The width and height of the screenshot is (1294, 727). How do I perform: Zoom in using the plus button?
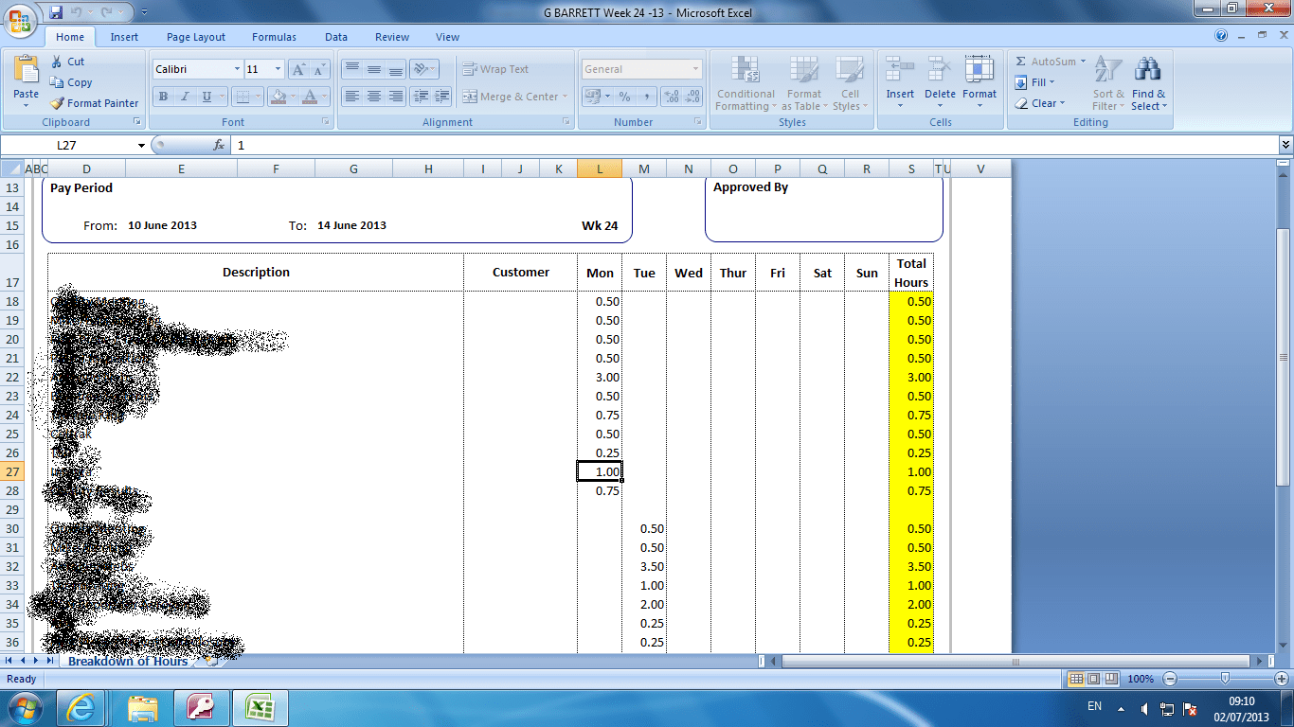point(1281,679)
